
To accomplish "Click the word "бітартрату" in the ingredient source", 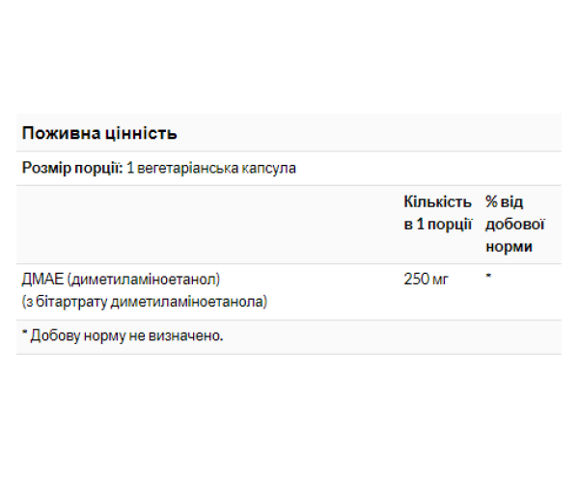I will tap(71, 302).
